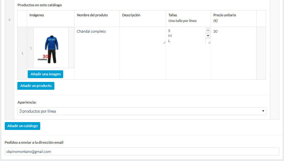Image resolution: width=284 pixels, height=161 pixels.
Task: Click the product row number 1 handle
Action: 22,53
